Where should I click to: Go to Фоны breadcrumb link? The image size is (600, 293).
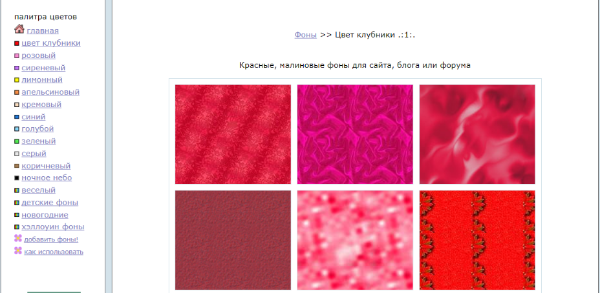[x=305, y=35]
